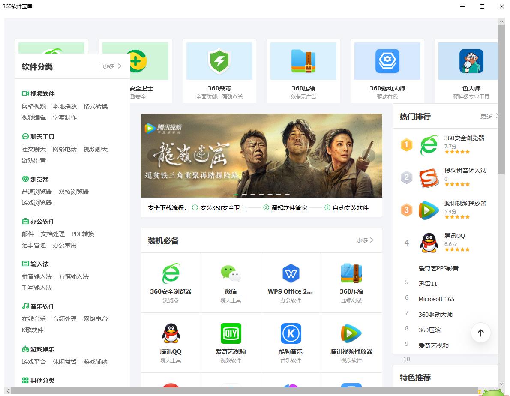Open the 360压缩 archive icon at top

tap(303, 61)
